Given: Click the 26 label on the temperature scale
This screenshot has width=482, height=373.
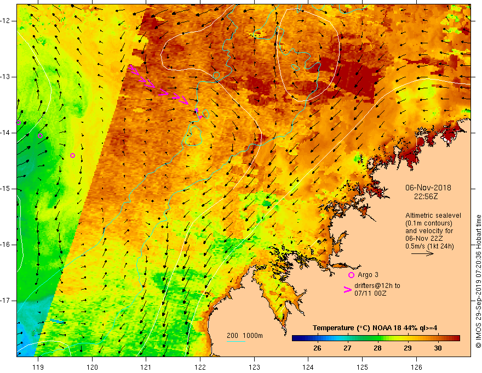Looking at the screenshot, I should pos(317,348).
